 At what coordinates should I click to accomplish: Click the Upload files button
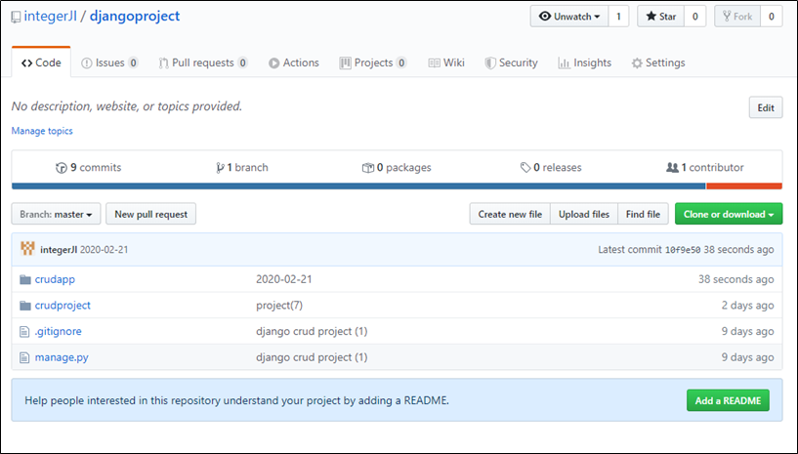584,214
